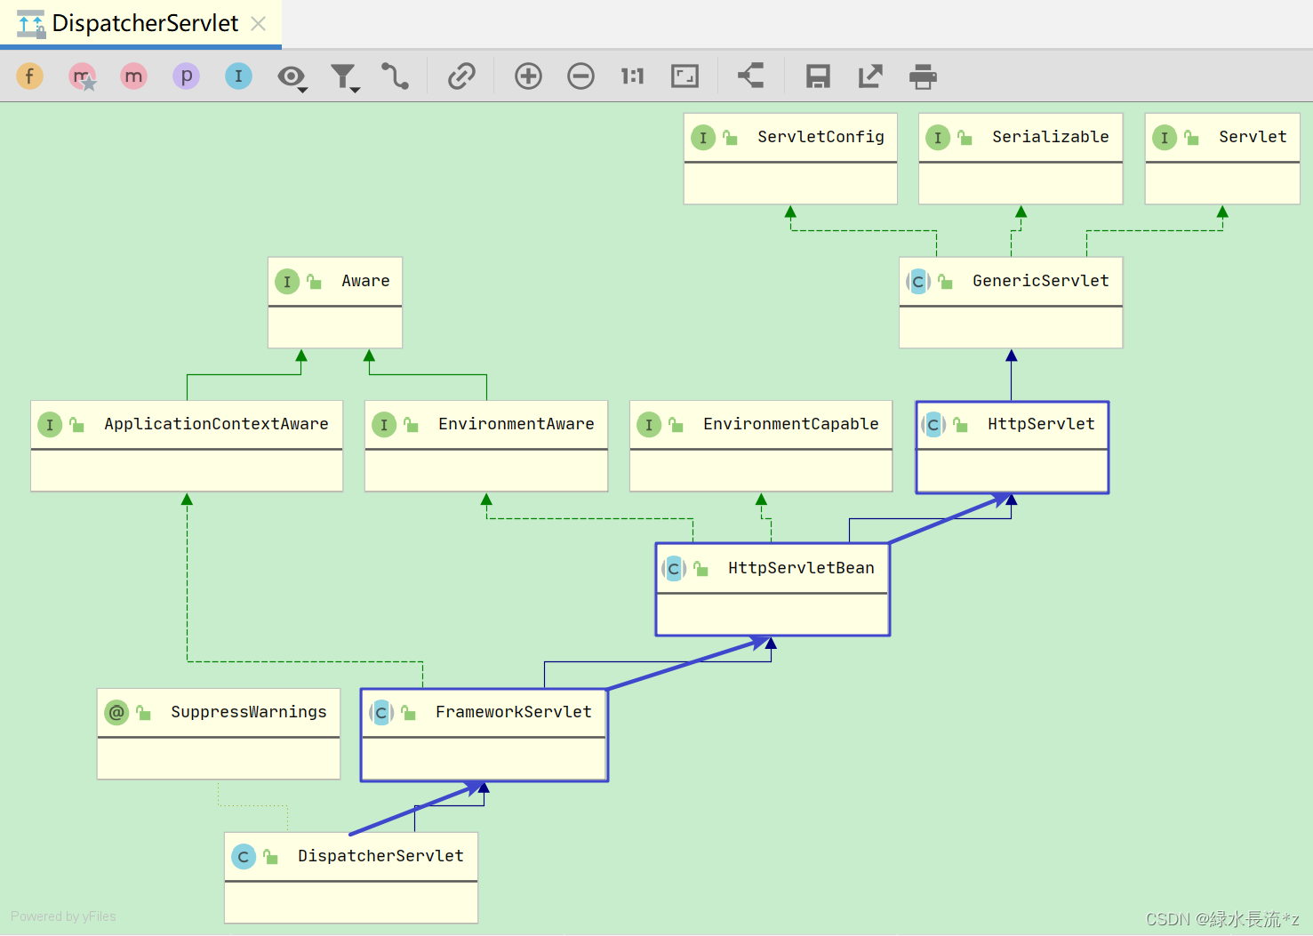Screen dimensions: 1313x936
Task: Click the Apply Current Layout icon
Action: pyautogui.click(x=751, y=76)
